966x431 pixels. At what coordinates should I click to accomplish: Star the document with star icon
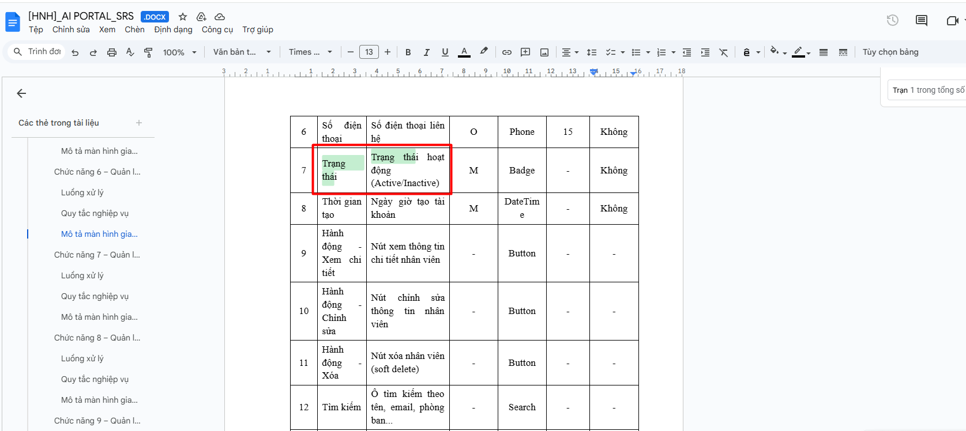(x=183, y=17)
